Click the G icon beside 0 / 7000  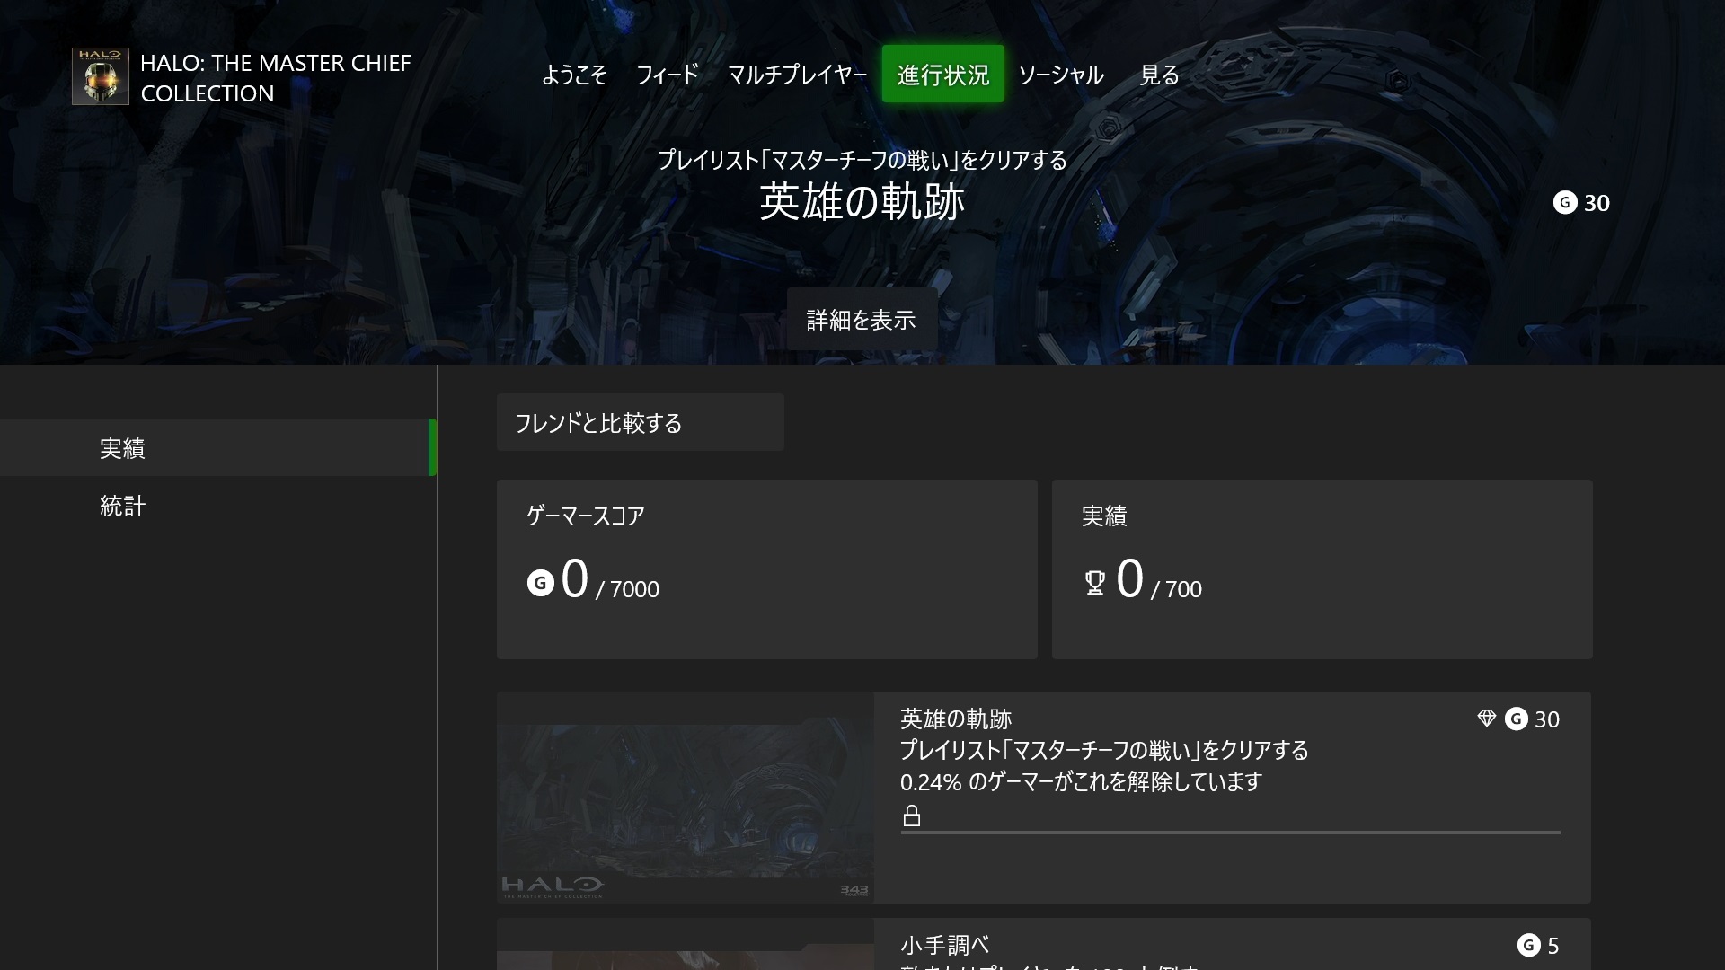click(x=540, y=584)
